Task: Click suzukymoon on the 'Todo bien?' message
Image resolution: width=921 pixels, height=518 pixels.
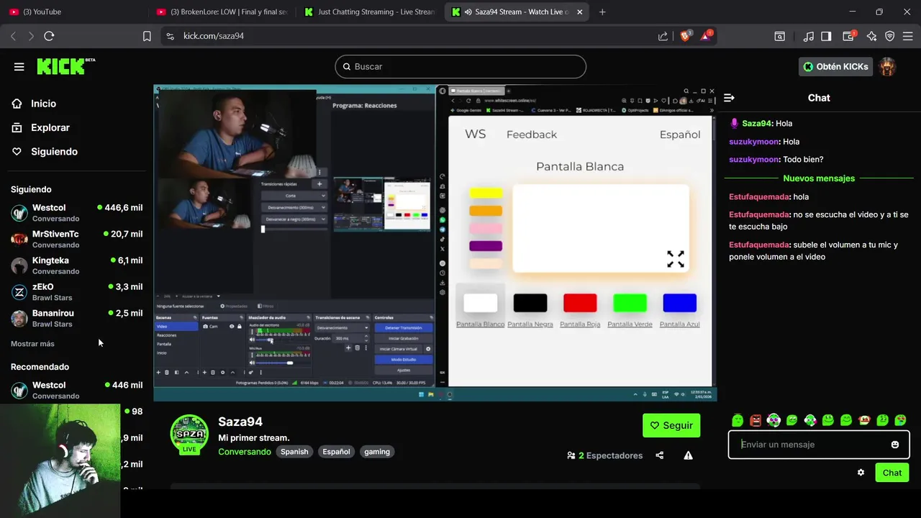Action: coord(754,160)
